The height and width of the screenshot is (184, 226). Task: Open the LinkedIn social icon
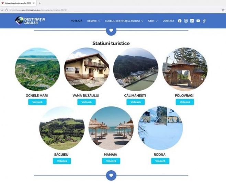(192, 21)
